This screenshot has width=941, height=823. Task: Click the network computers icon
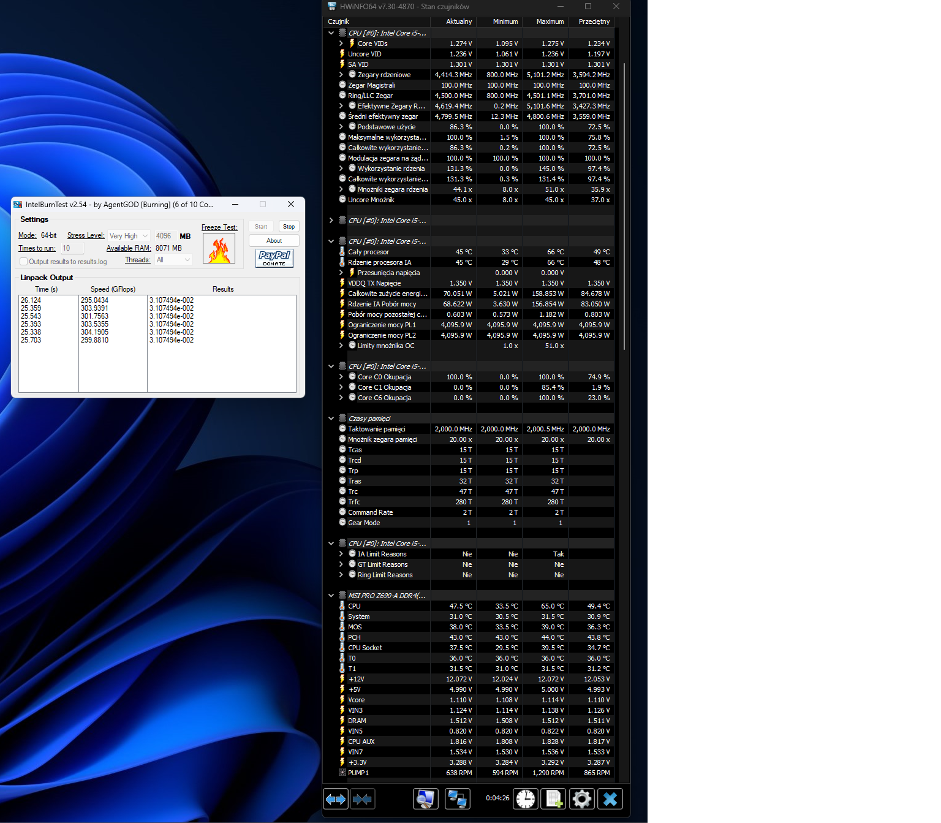click(x=457, y=799)
